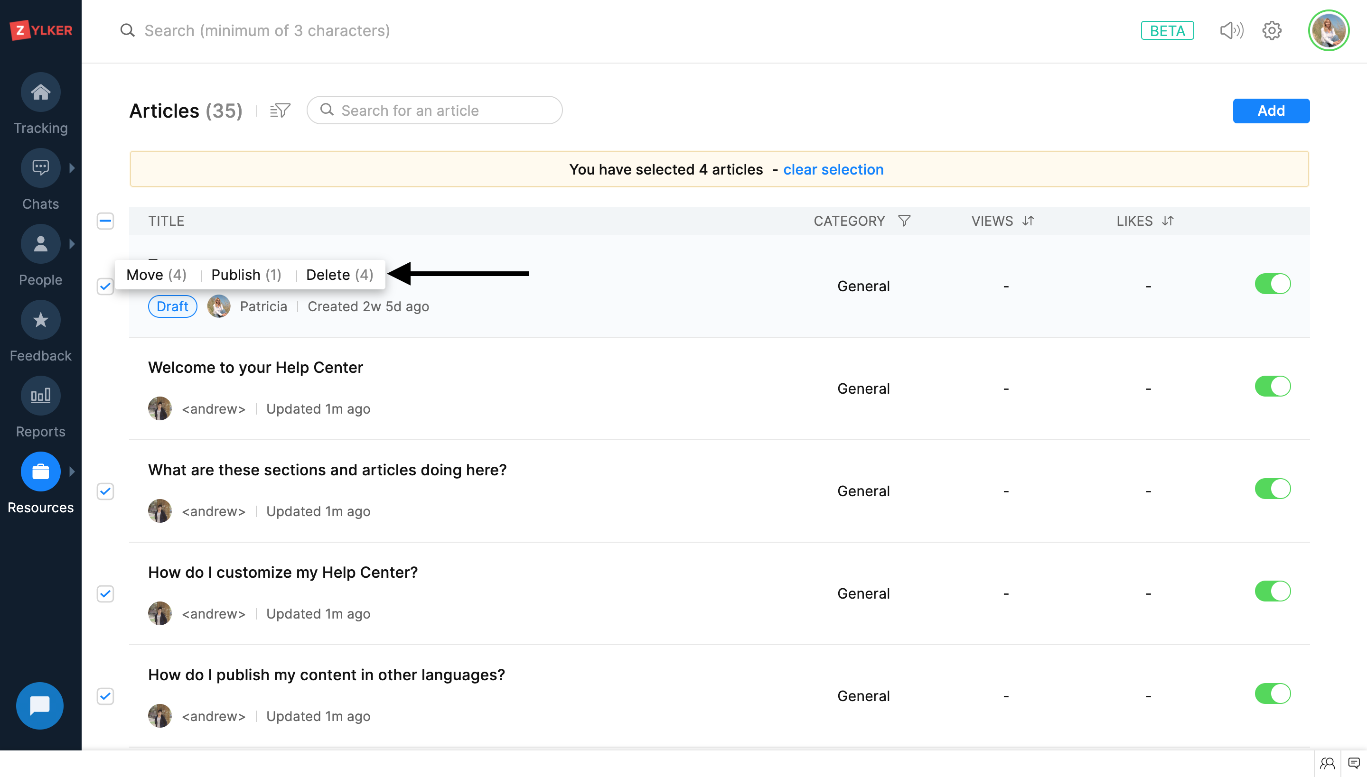Open the Feedback star icon

coord(41,320)
